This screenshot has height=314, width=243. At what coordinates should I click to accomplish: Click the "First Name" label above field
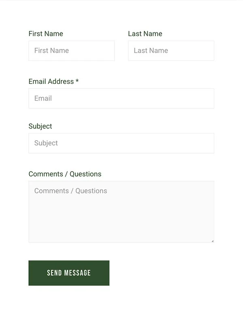click(46, 34)
